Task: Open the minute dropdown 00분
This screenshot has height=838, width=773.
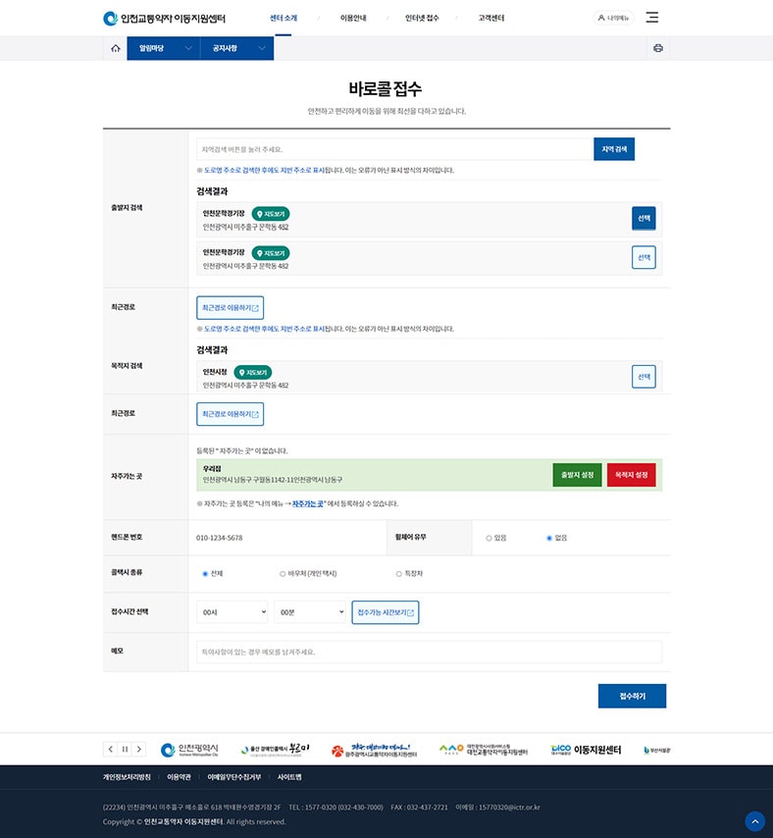Action: tap(309, 612)
